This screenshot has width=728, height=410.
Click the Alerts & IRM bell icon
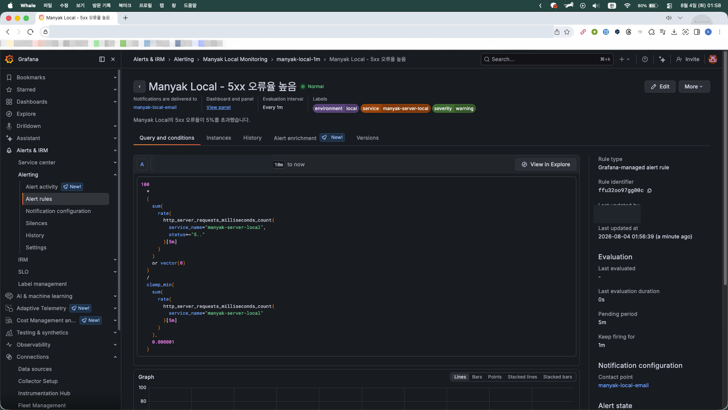(x=9, y=150)
